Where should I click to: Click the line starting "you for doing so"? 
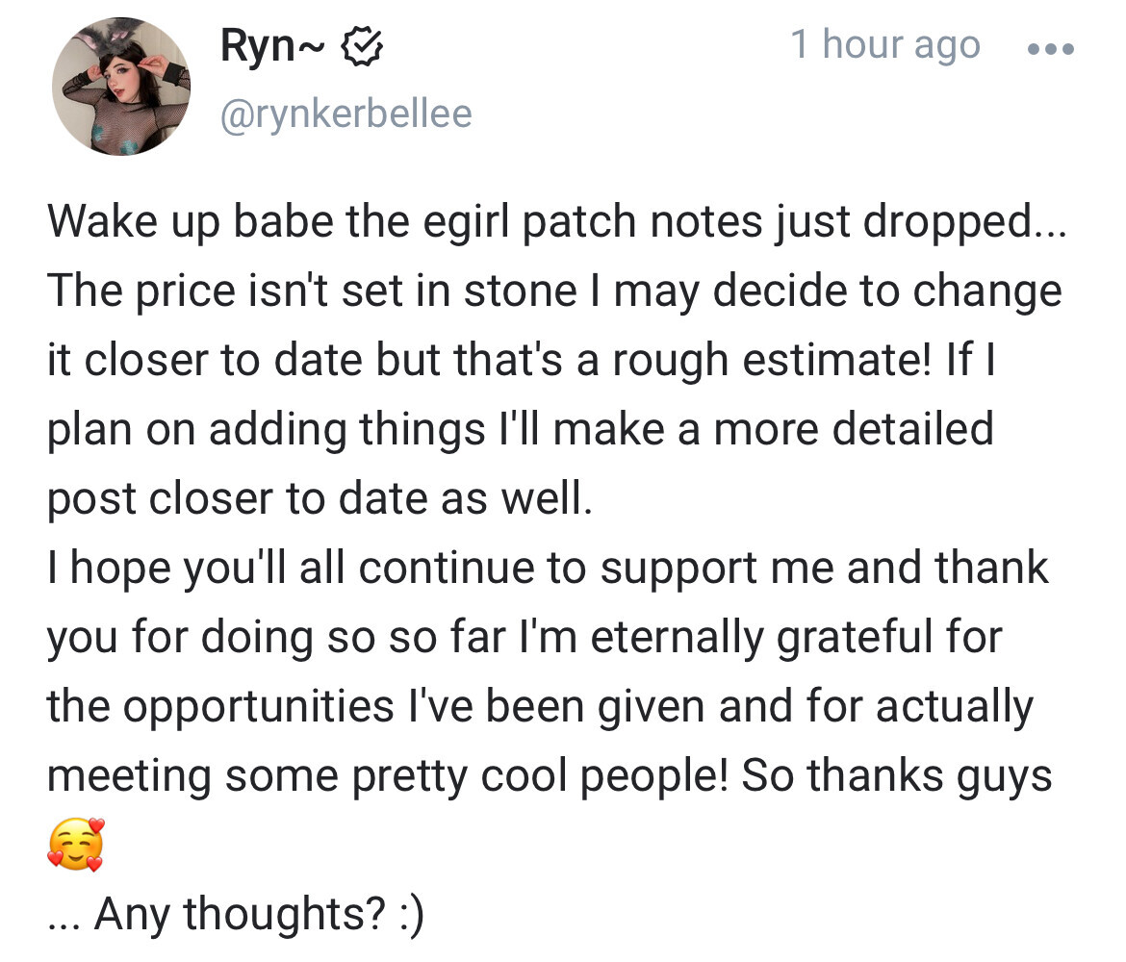click(x=525, y=637)
